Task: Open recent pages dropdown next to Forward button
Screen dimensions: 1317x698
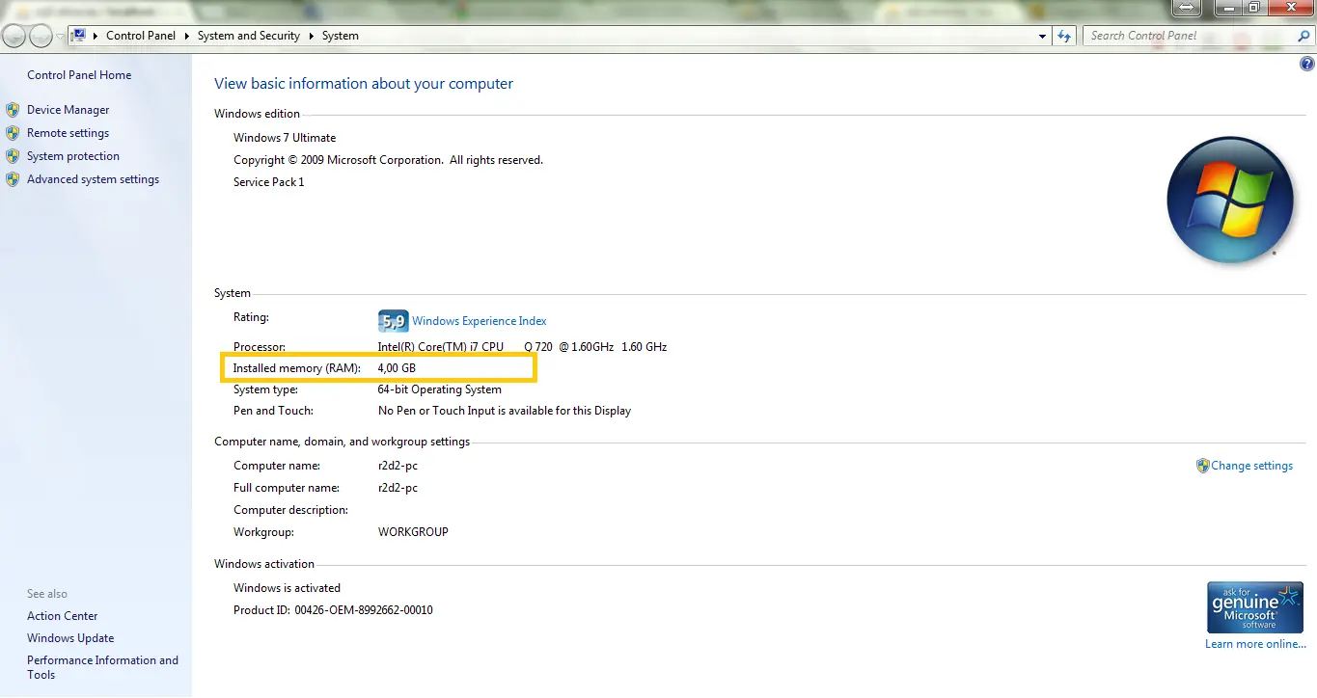Action: click(60, 37)
